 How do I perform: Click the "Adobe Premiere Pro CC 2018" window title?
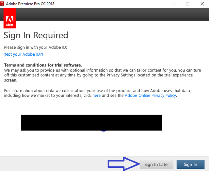point(31,4)
